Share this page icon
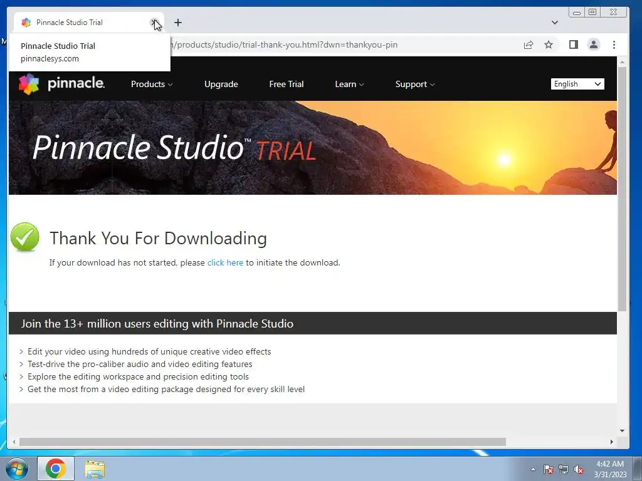Screen dimensions: 642x481 [529, 44]
